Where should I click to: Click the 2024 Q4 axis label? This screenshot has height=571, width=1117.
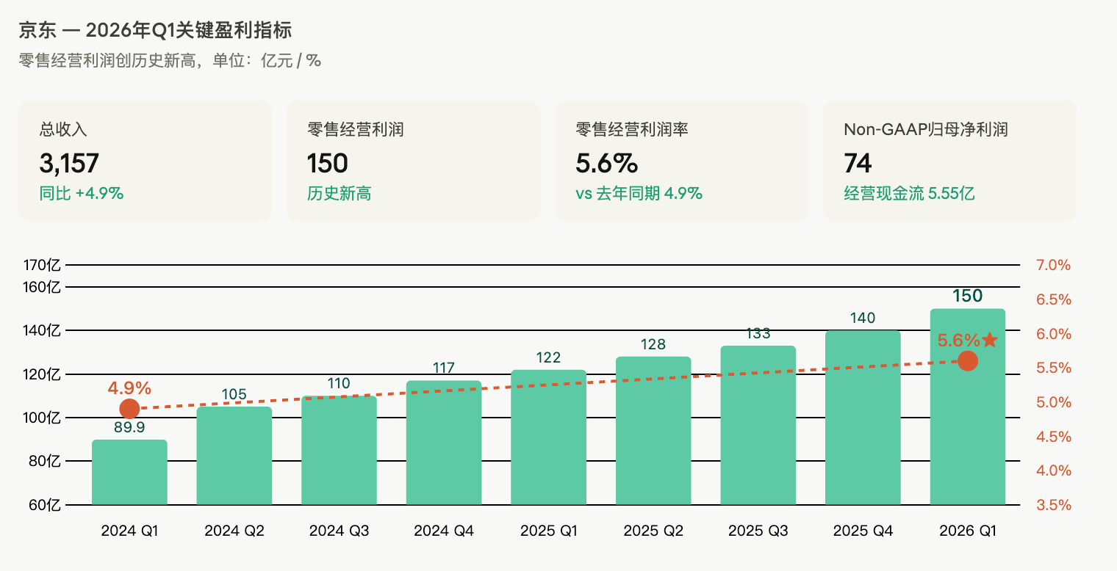pyautogui.click(x=444, y=531)
